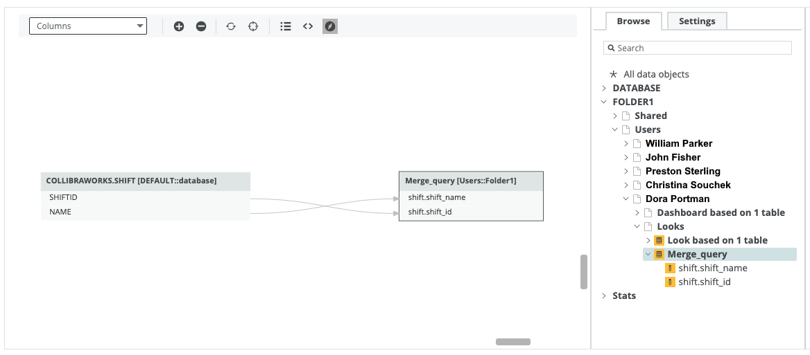Toggle the highlighted compass overview button
Image resolution: width=810 pixels, height=355 pixels.
tap(330, 26)
